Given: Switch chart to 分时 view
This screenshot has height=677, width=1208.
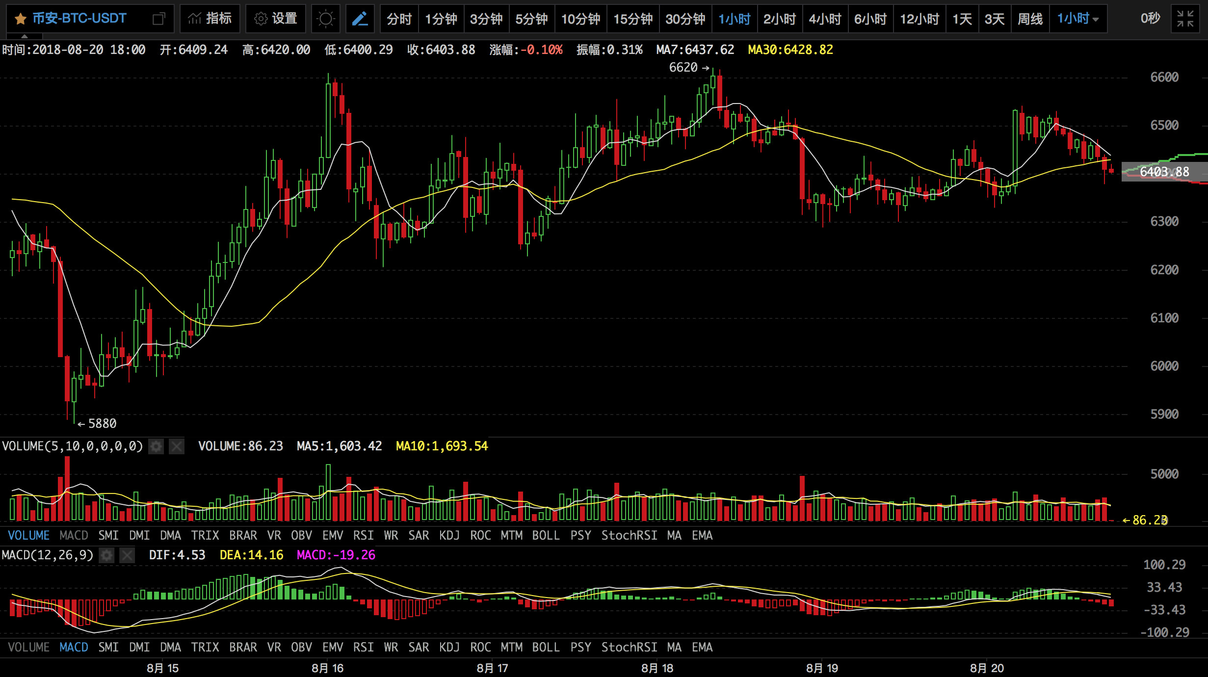Looking at the screenshot, I should tap(399, 19).
